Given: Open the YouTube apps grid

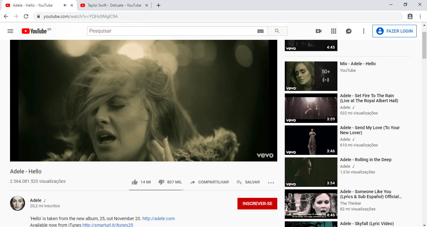Looking at the screenshot, I should click(334, 31).
